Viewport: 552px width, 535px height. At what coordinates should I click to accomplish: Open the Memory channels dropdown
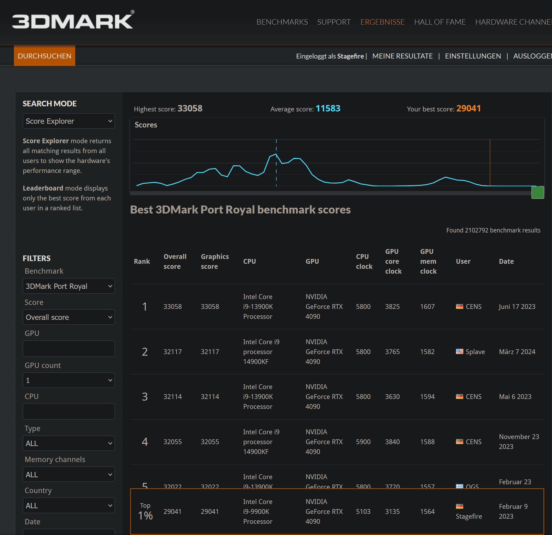click(x=69, y=474)
